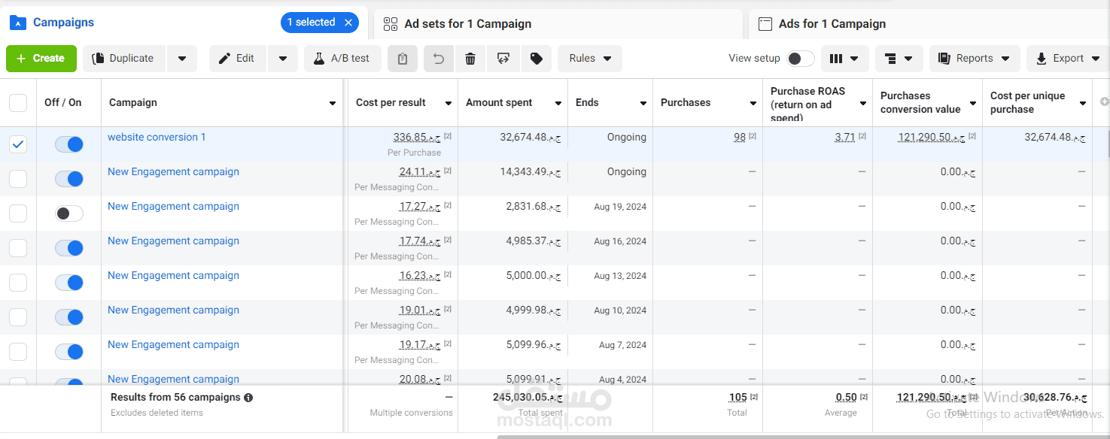The width and height of the screenshot is (1110, 439).
Task: Click the 121,290.50 conversion value in first row
Action: [x=932, y=137]
